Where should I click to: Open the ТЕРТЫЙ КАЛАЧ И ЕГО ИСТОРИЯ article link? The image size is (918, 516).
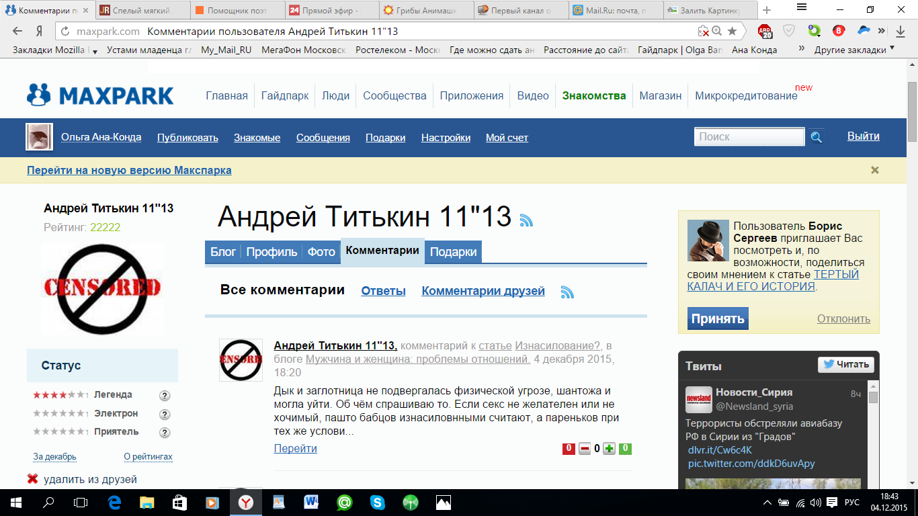click(x=773, y=280)
